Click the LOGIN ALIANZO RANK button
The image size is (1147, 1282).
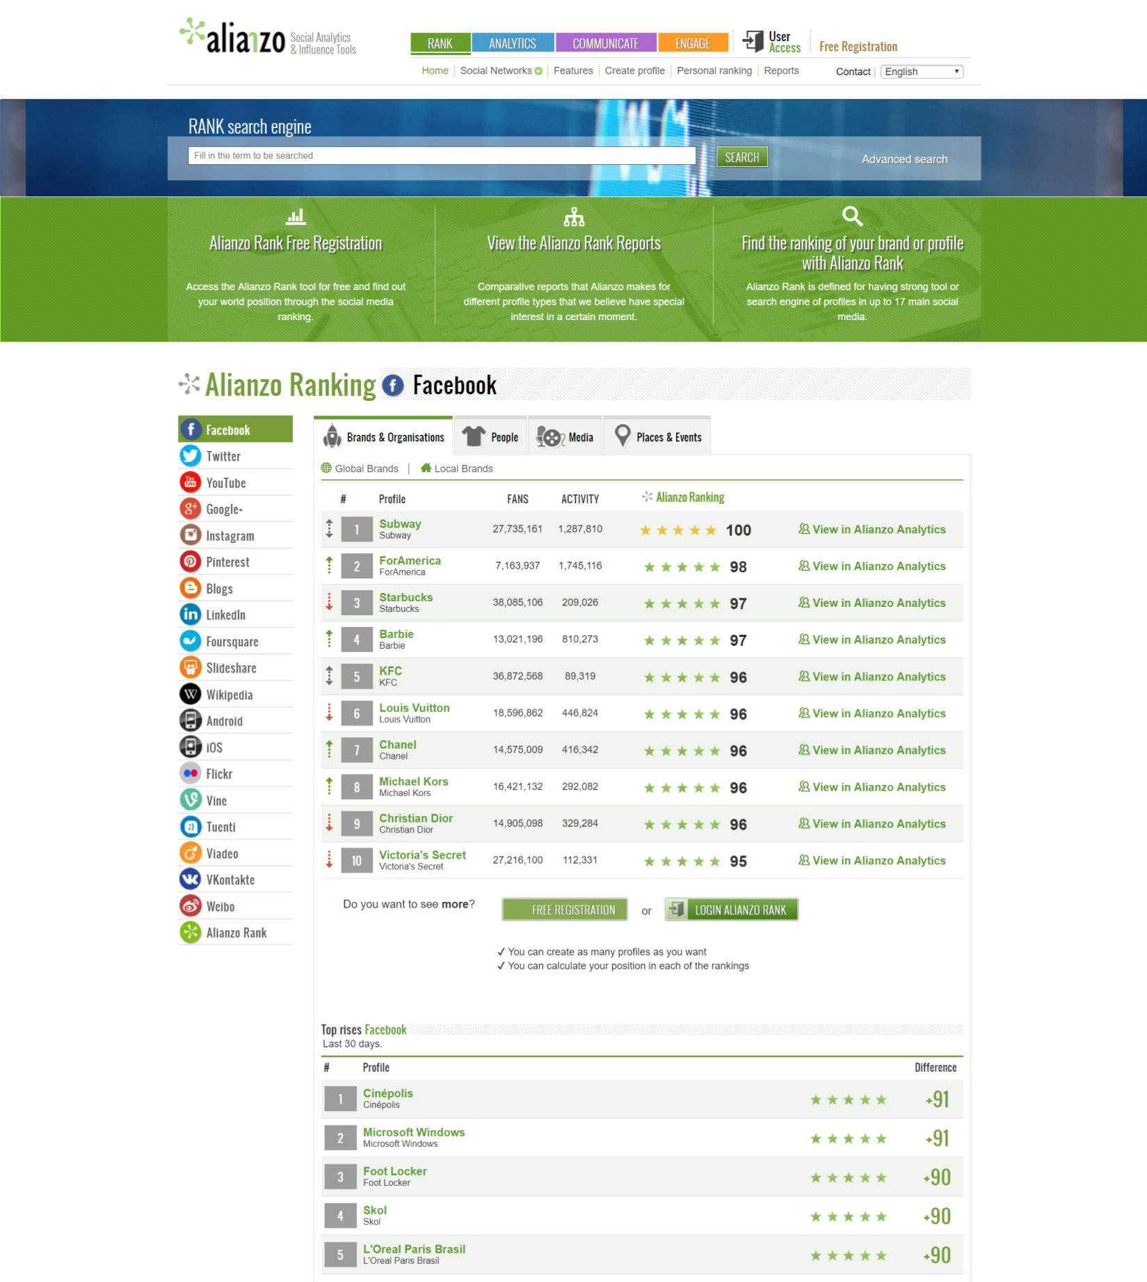(731, 910)
